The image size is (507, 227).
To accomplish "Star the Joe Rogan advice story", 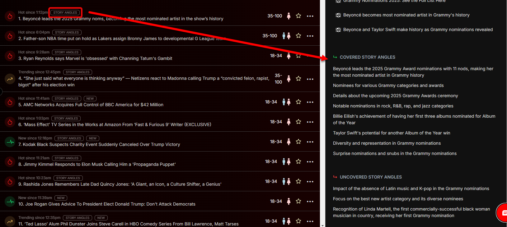I will click(298, 201).
